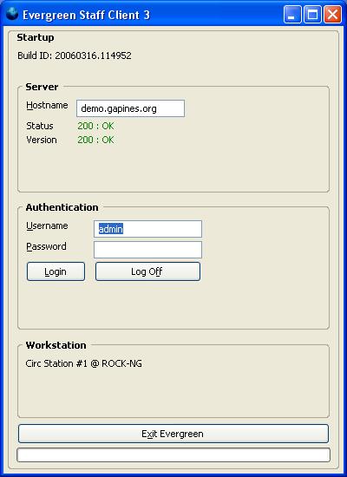Click the Login button
Screen dimensions: 347x477
(x=56, y=271)
